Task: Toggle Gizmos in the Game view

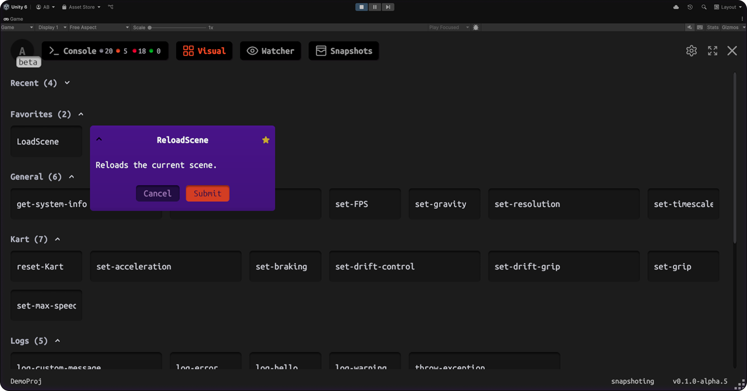Action: point(730,27)
